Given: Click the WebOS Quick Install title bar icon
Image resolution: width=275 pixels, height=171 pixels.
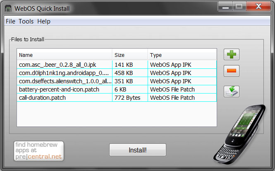Looking at the screenshot, I should (8, 8).
